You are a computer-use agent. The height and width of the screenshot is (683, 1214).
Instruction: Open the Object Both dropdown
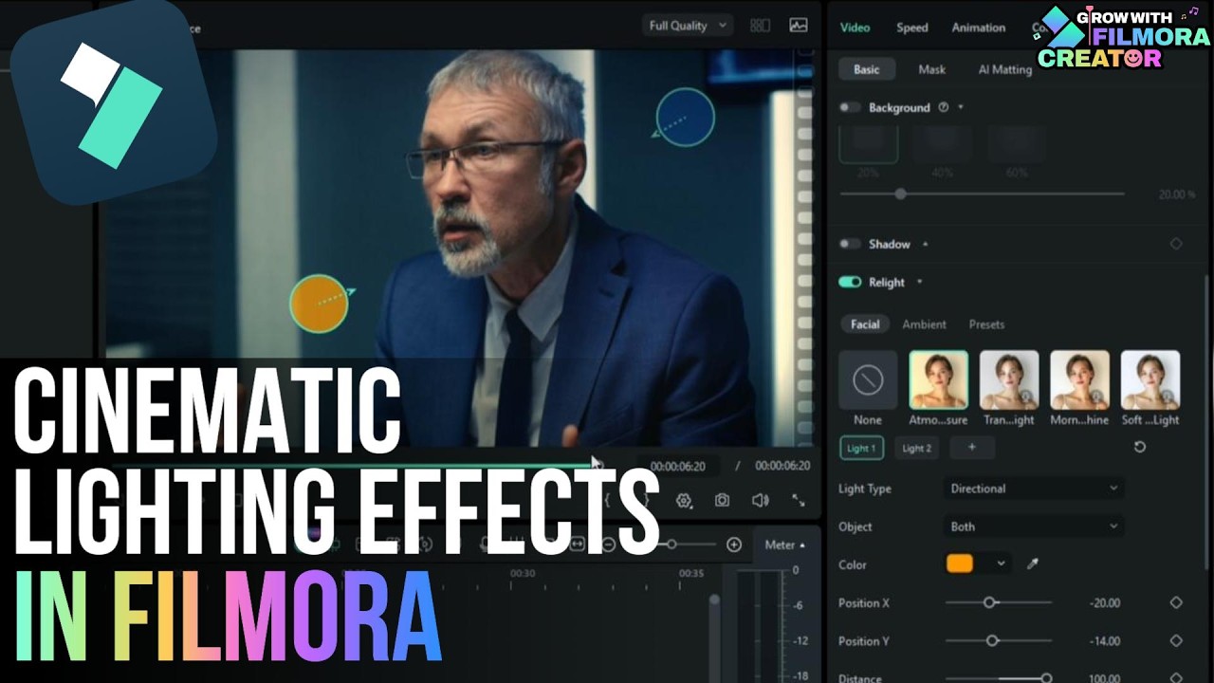1035,526
